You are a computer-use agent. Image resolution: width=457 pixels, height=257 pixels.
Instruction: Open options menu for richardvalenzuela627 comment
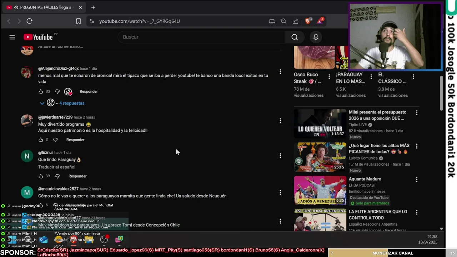(280, 221)
